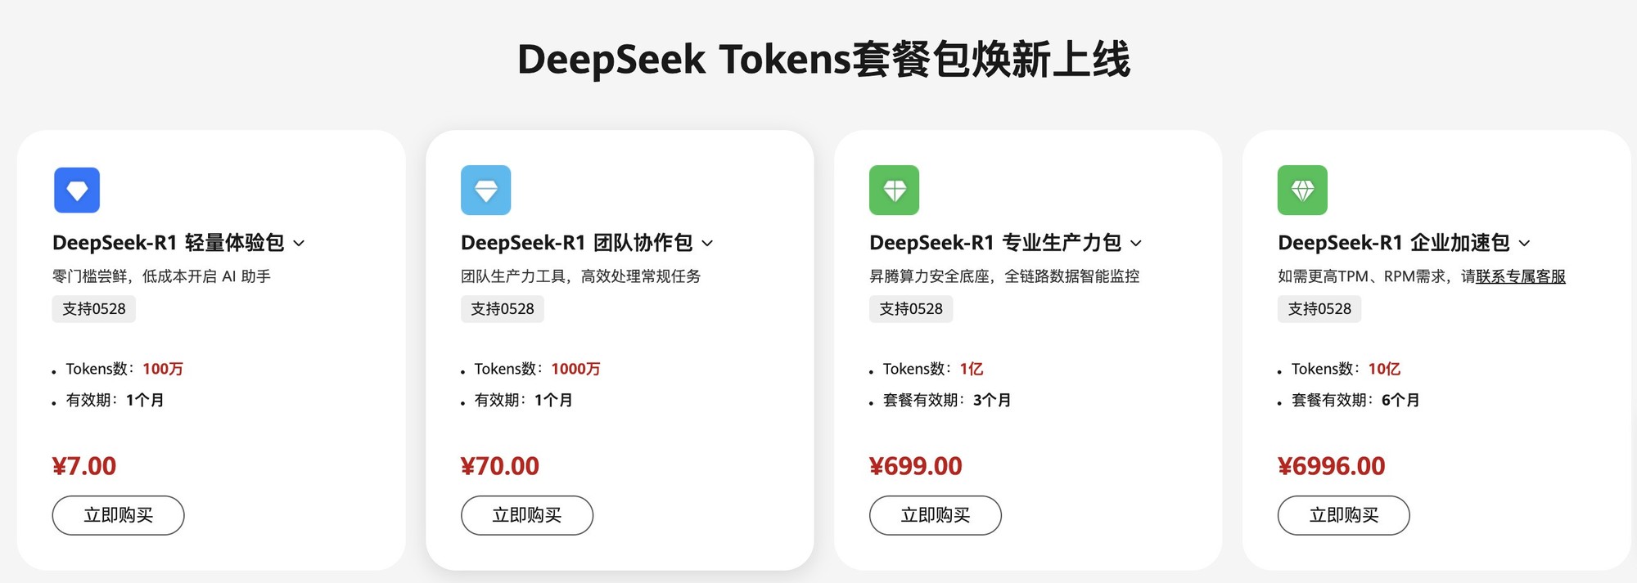Click the DeepSeek-R1 轻量体验包 title

point(168,243)
